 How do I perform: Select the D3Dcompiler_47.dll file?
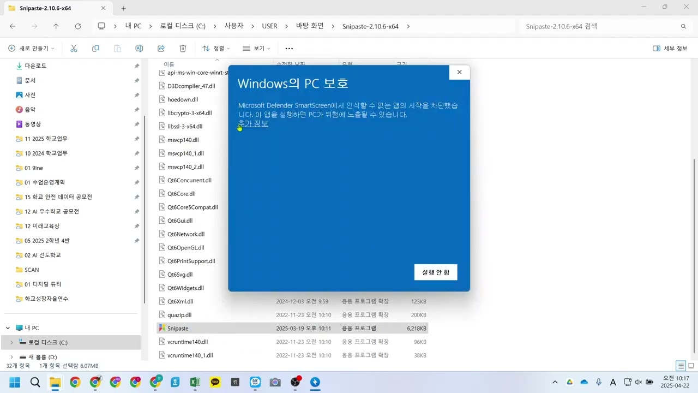(191, 86)
